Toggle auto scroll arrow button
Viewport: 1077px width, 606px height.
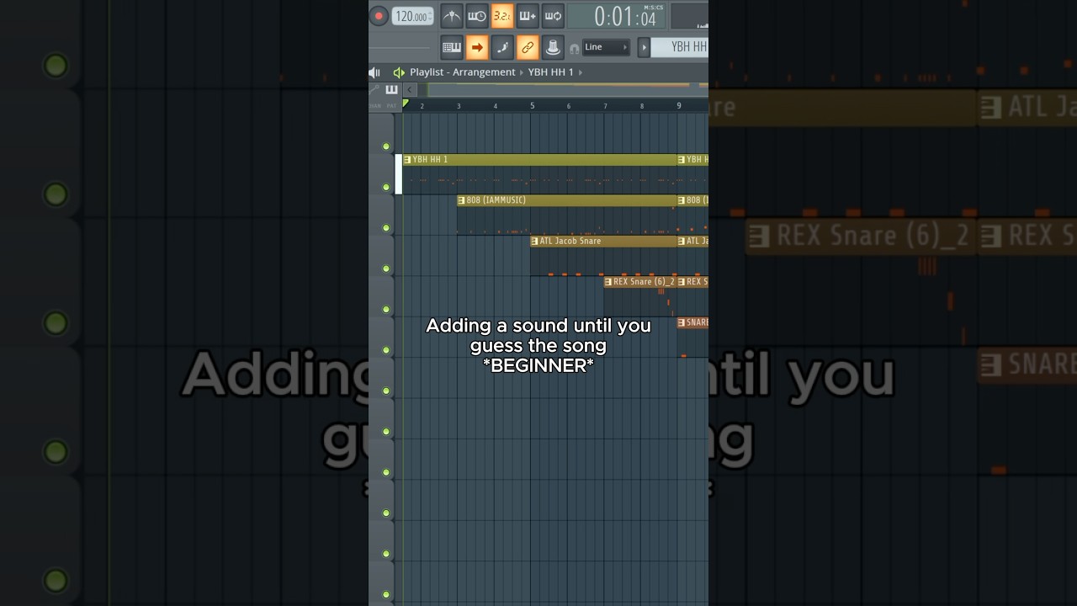click(x=477, y=47)
